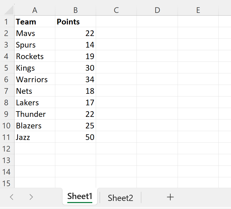This screenshot has height=209, width=231.
Task: Select the Points header cell
Action: [75, 22]
